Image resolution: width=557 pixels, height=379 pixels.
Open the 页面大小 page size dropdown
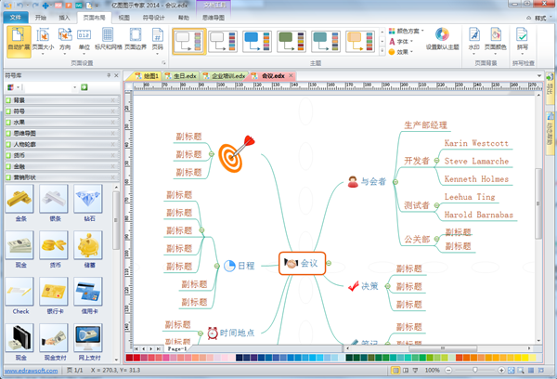click(43, 41)
